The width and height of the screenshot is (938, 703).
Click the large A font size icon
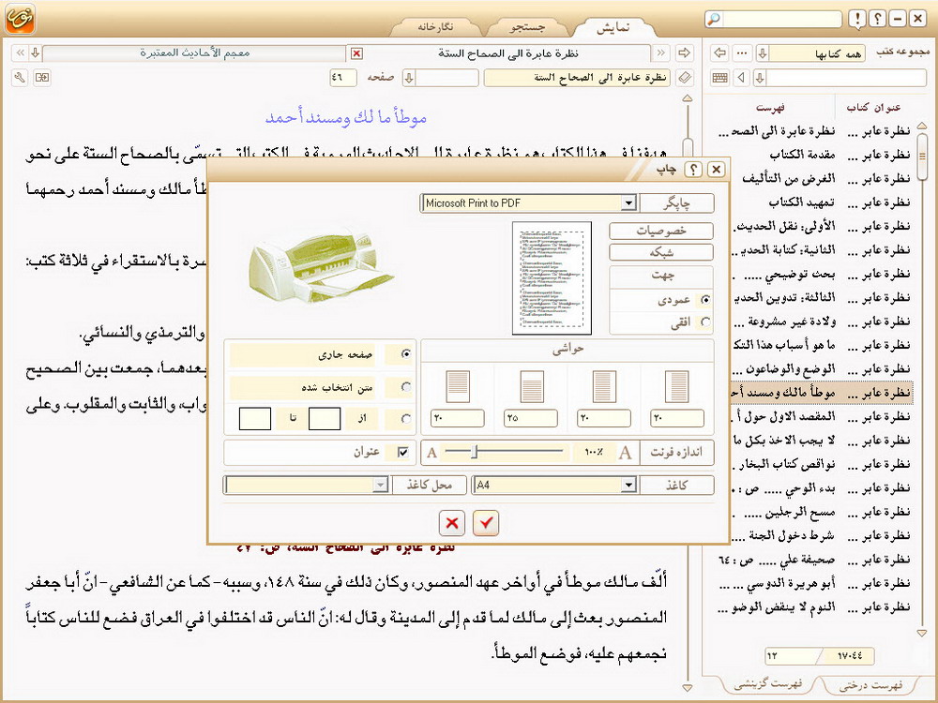(x=626, y=453)
